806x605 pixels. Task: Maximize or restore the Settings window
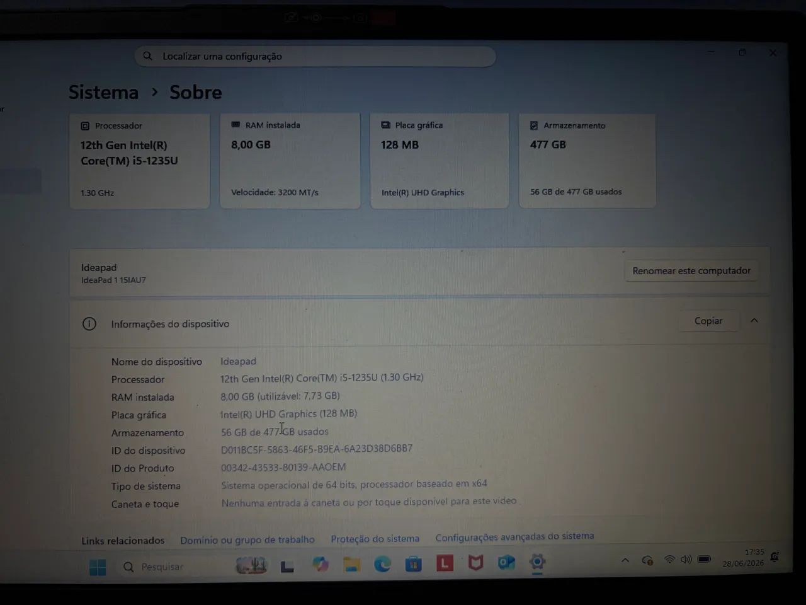(742, 53)
